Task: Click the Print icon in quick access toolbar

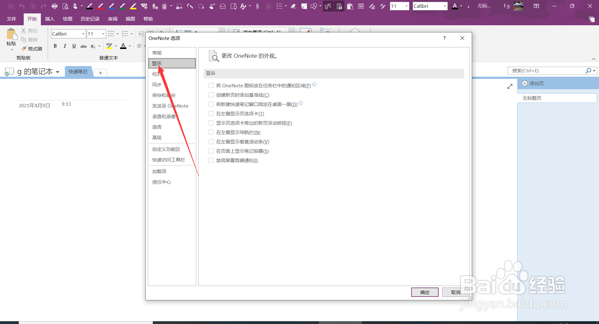Action: pos(55,6)
